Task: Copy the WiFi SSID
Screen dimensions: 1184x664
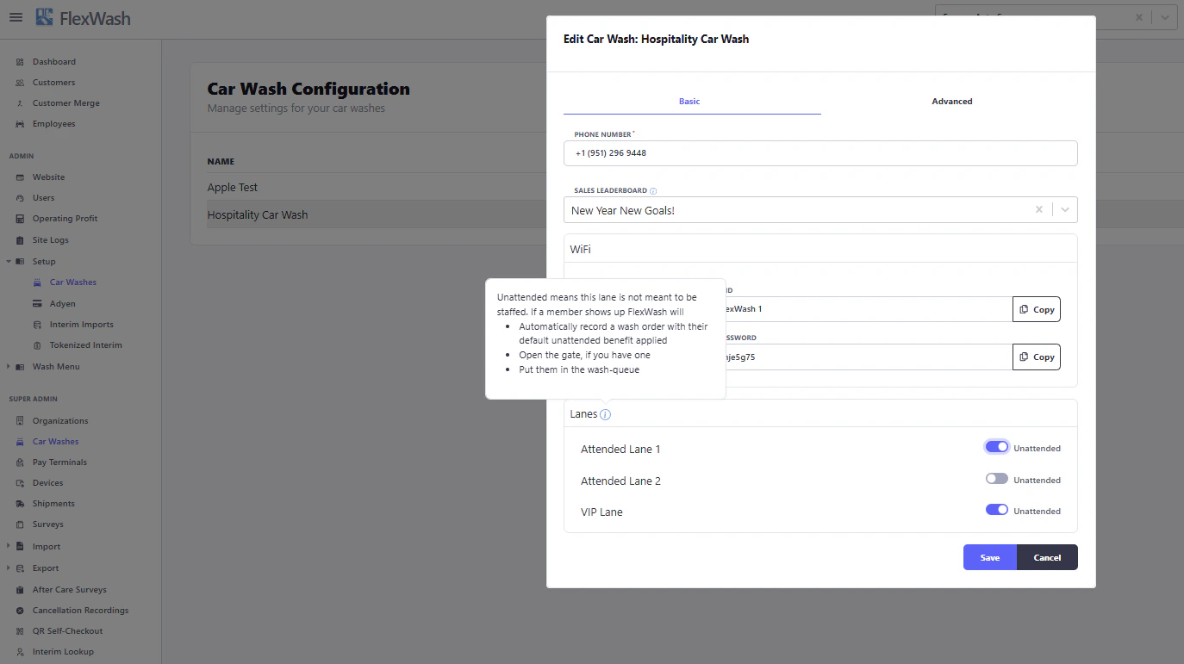Action: pyautogui.click(x=1037, y=309)
